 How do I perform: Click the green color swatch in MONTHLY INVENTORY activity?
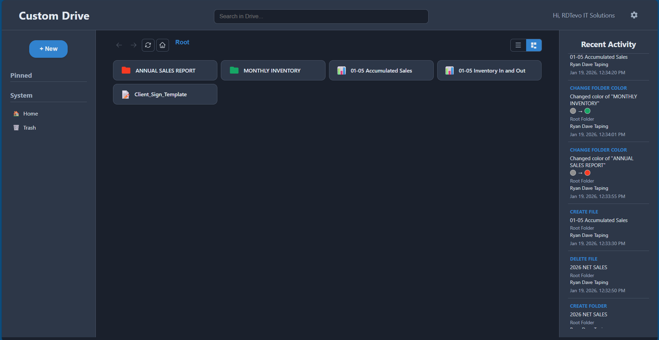click(x=588, y=111)
